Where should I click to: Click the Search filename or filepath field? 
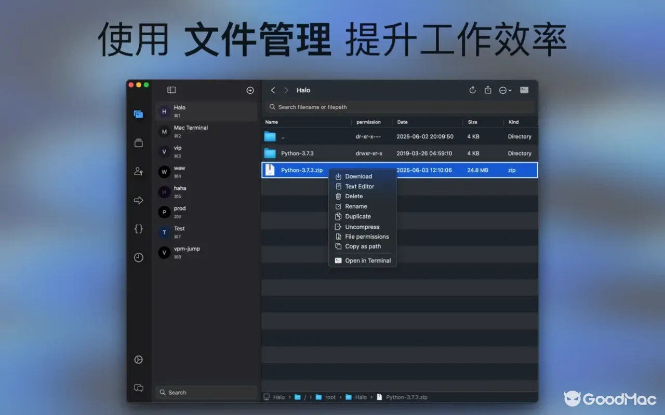400,107
